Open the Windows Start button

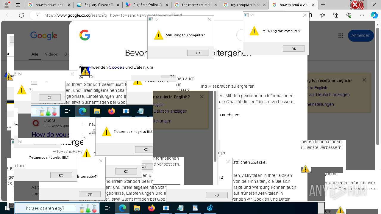(7, 208)
